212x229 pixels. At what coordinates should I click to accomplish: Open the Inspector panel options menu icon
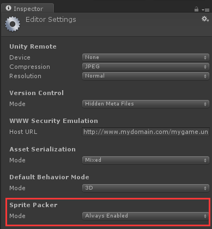[x=205, y=10]
